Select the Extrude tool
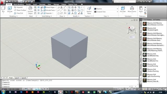The height and width of the screenshot is (94, 167). pos(10,9)
